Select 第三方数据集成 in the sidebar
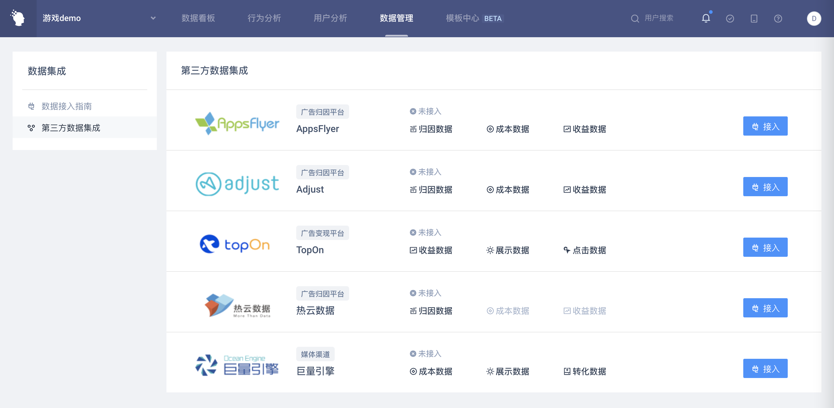This screenshot has width=834, height=408. pos(85,128)
